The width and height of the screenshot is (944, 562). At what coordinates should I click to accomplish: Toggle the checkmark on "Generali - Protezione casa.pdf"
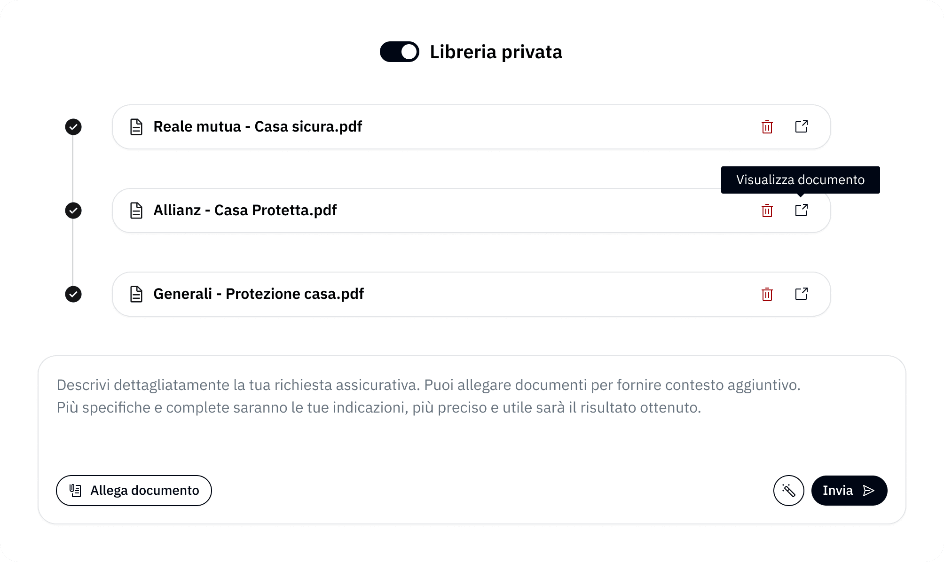point(73,294)
